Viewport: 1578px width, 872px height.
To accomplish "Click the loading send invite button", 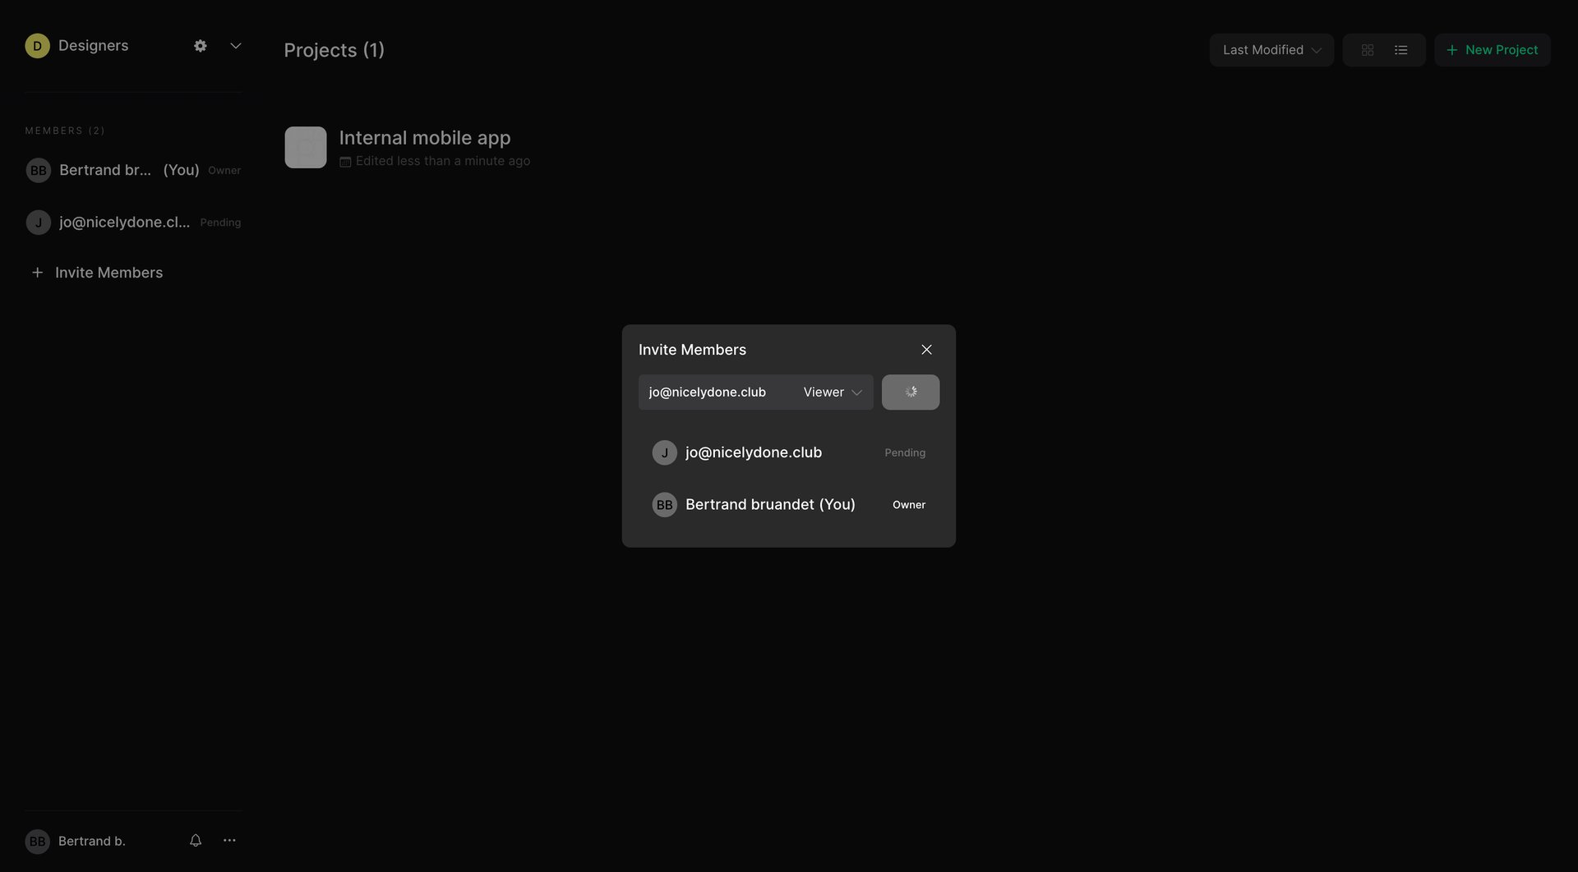I will [910, 392].
